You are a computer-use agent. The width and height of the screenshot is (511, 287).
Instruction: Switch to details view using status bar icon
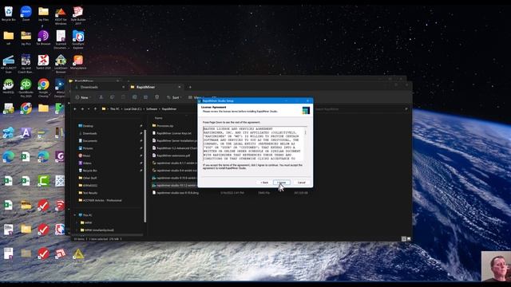pos(404,239)
